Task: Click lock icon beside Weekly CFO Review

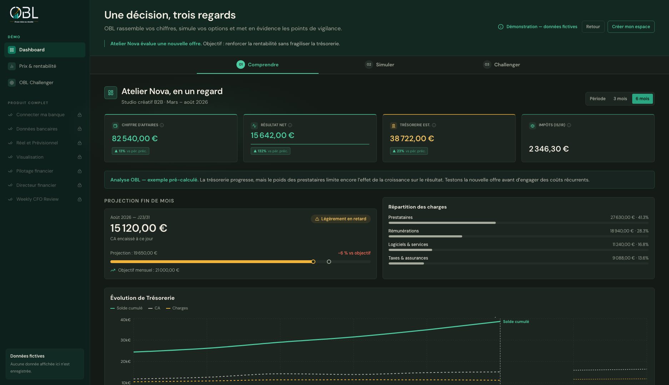Action: (80, 199)
